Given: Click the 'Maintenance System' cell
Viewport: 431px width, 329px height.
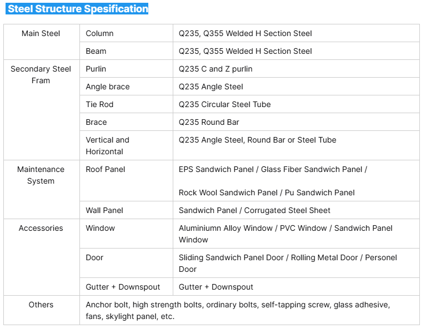Looking at the screenshot, I should (41, 175).
